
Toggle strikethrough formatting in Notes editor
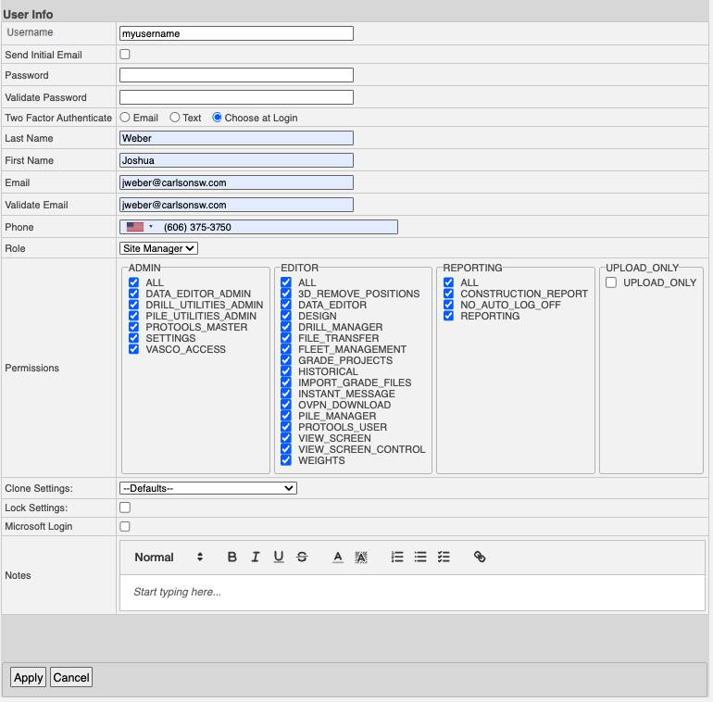pos(302,557)
